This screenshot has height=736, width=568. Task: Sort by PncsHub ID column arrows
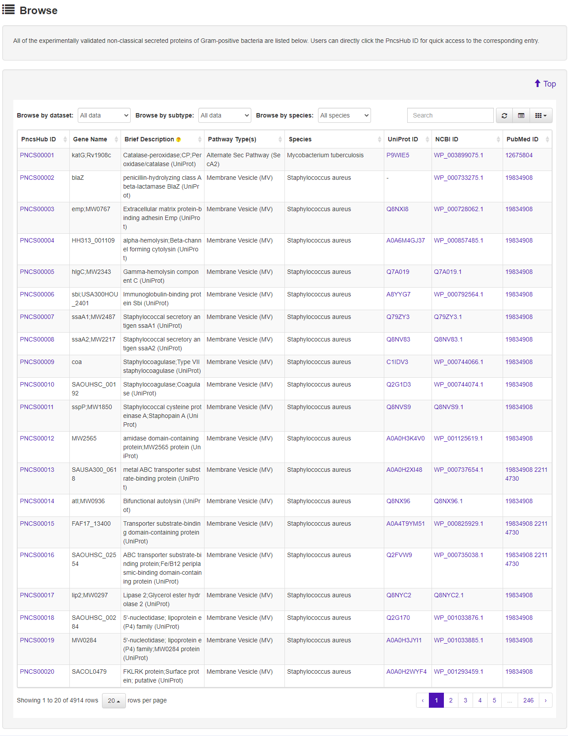click(65, 139)
